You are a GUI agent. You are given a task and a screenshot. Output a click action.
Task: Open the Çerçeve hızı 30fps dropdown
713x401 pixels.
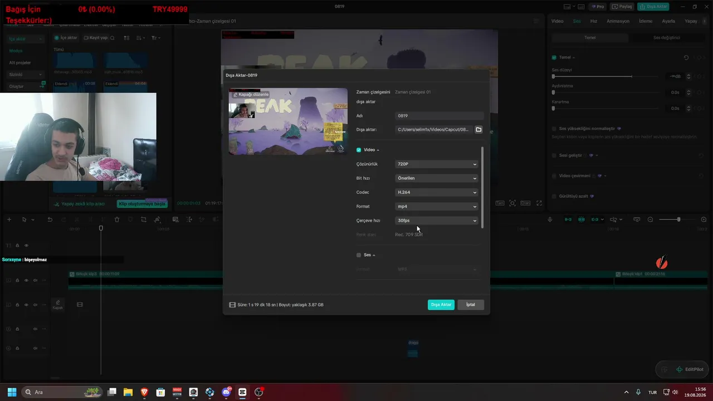(x=437, y=221)
